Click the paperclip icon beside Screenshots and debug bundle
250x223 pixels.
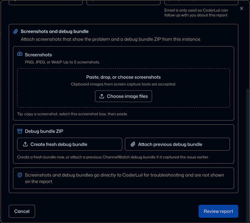click(16, 31)
